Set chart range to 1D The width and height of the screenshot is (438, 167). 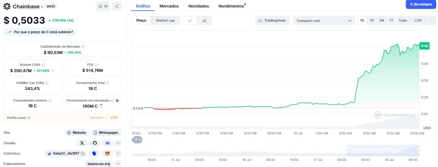coord(362,20)
